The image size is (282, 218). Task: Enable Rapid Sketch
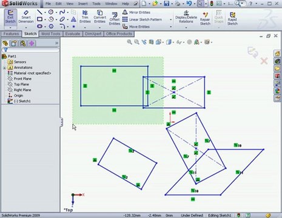coord(232,18)
